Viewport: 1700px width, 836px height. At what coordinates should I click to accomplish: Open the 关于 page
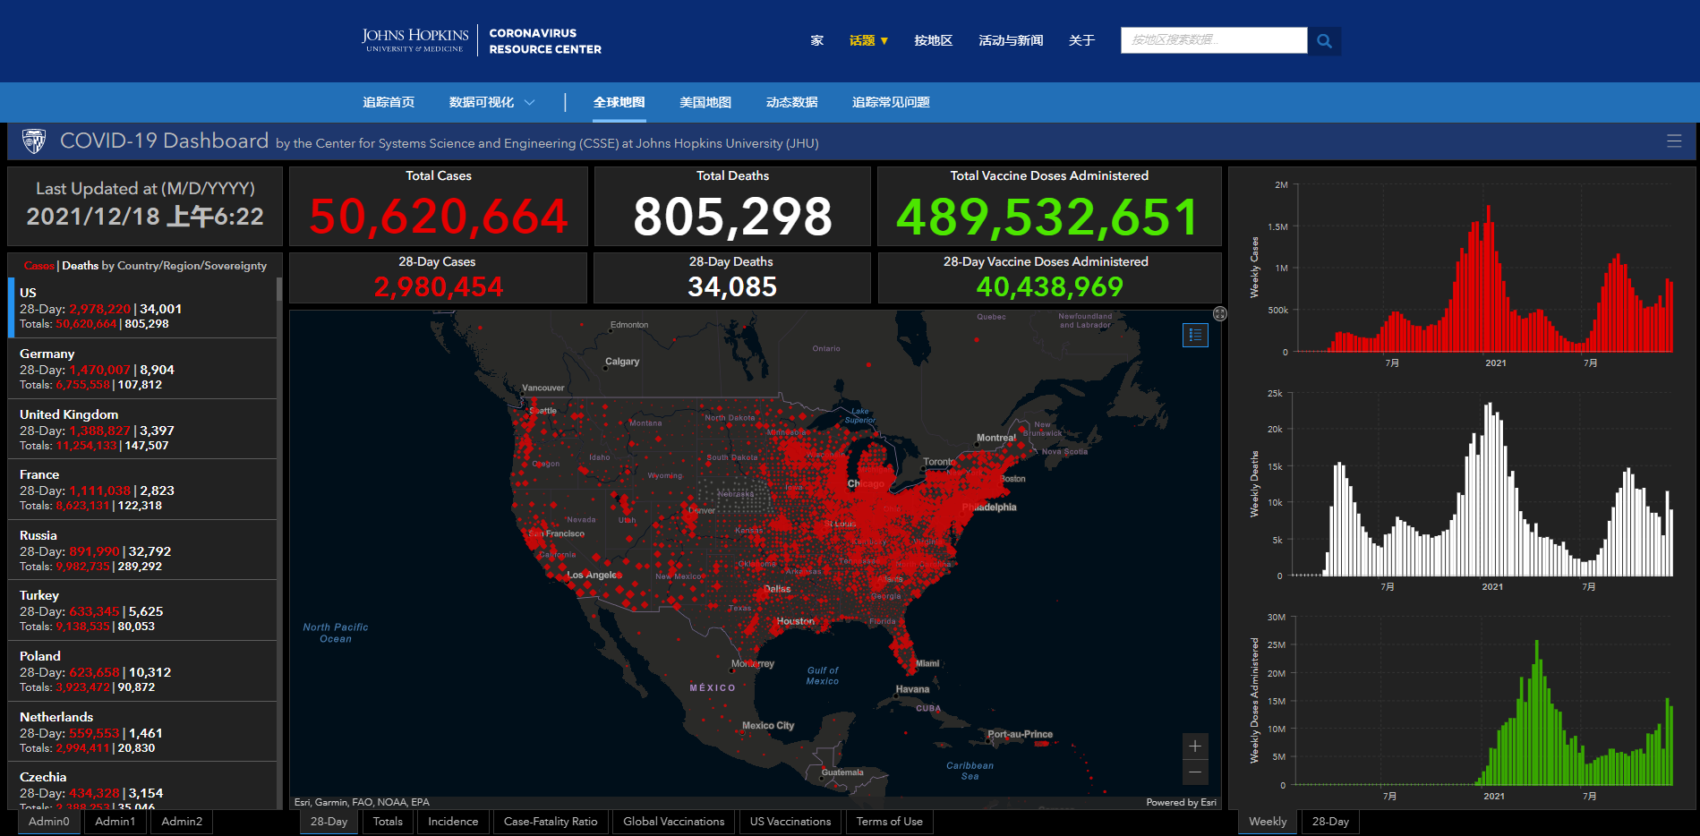1081,40
